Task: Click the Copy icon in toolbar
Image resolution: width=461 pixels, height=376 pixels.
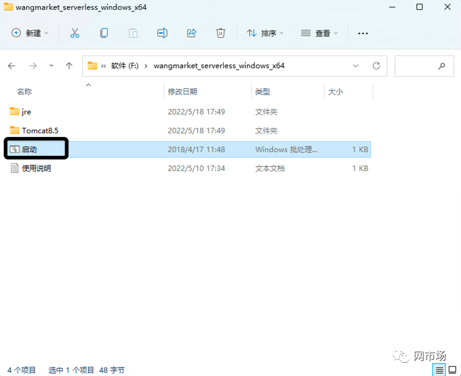Action: [x=104, y=33]
